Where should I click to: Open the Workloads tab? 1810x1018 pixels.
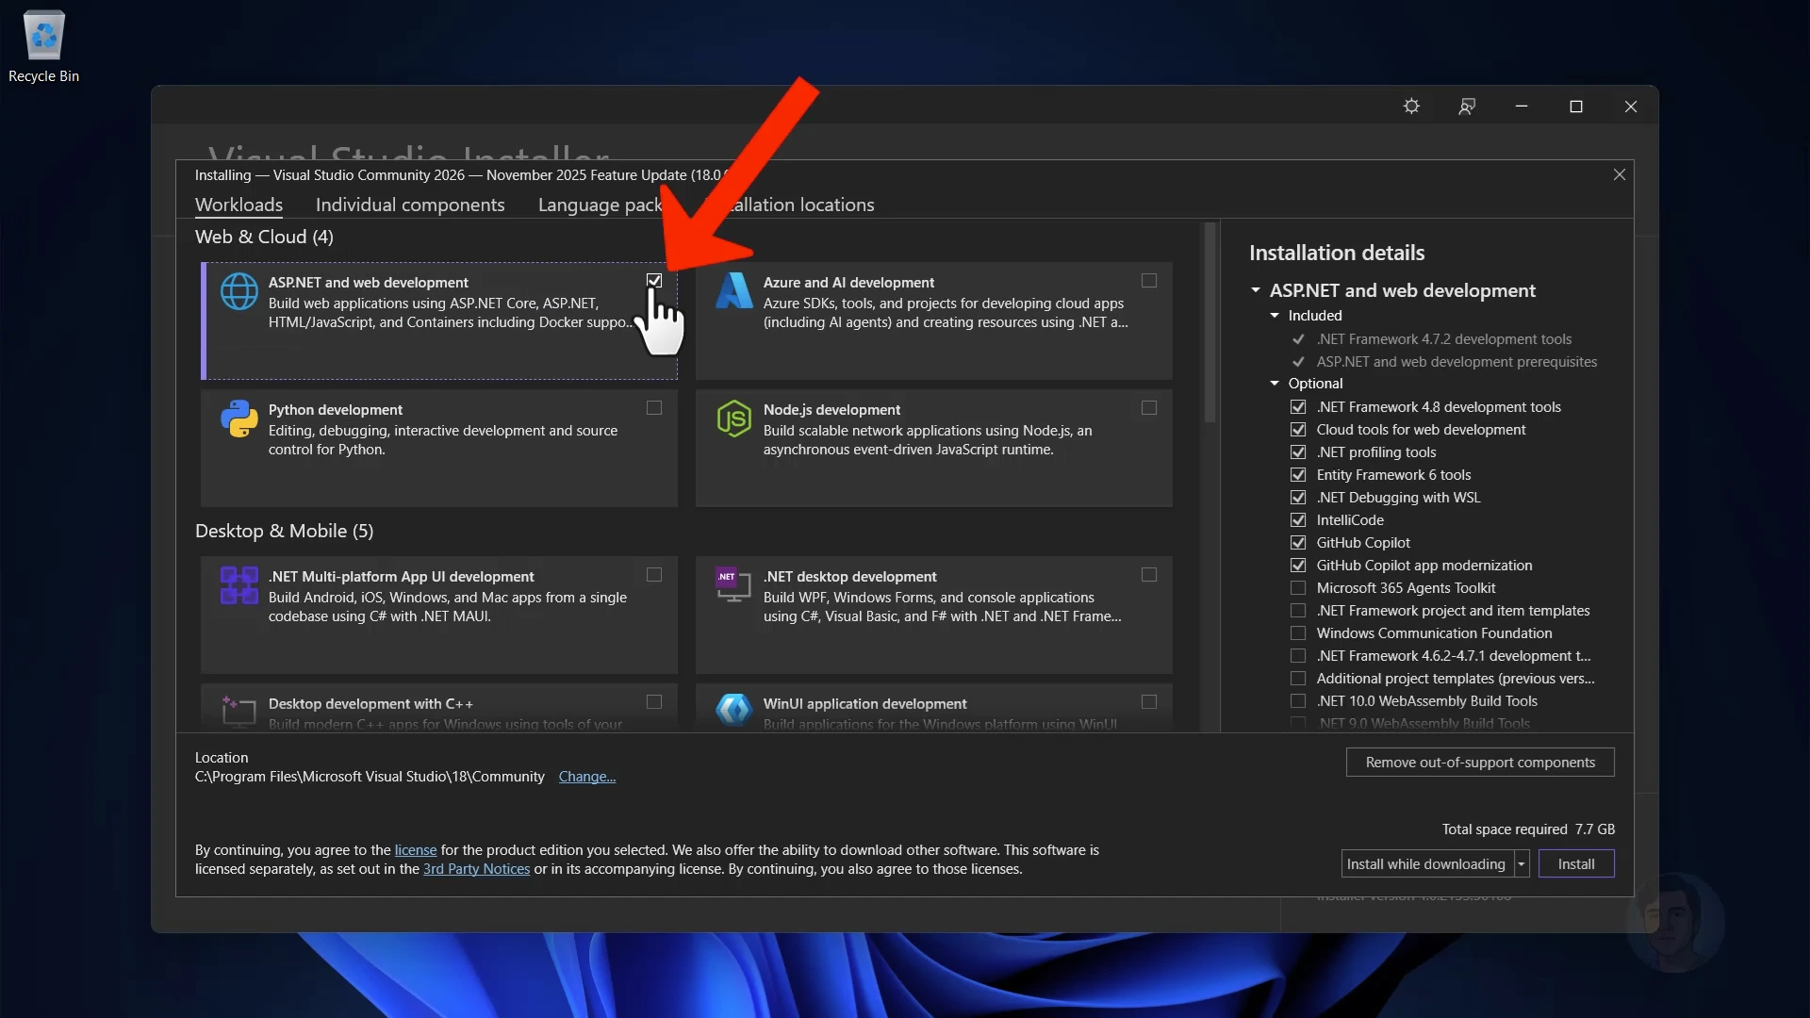(x=239, y=205)
